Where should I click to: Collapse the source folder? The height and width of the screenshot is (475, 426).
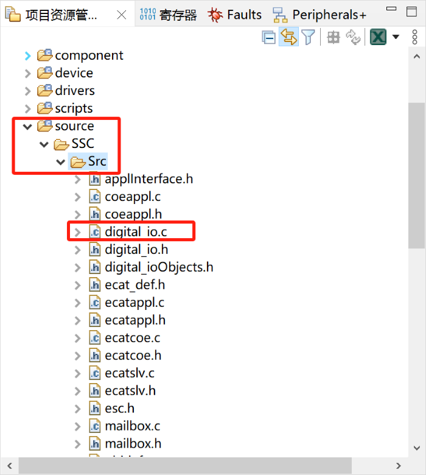tap(27, 127)
